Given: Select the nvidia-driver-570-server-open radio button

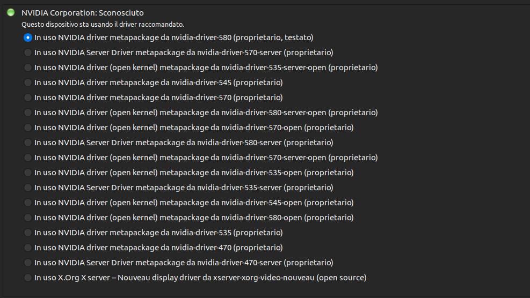Looking at the screenshot, I should click(x=28, y=158).
